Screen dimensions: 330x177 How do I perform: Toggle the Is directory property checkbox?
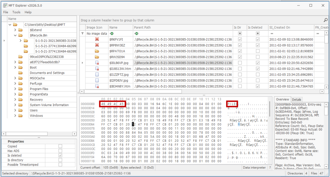point(60,160)
